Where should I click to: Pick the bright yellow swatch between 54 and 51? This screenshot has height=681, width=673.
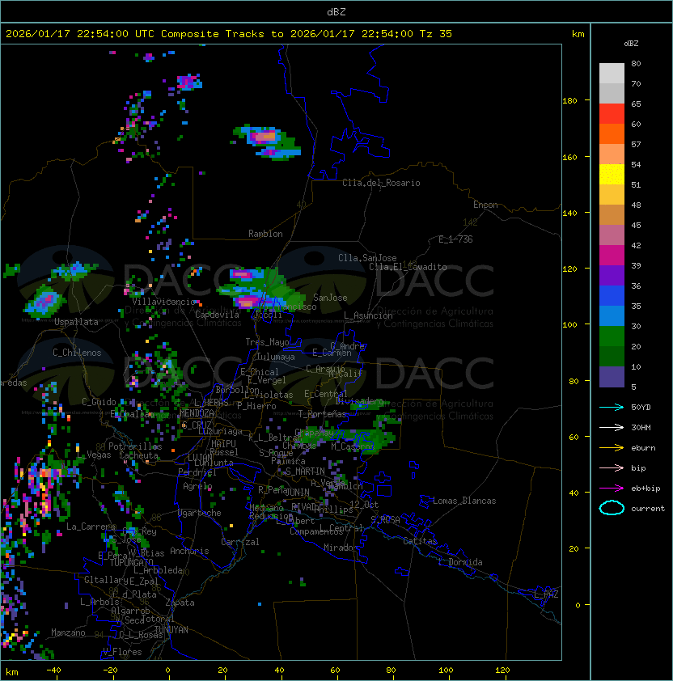[x=612, y=175]
